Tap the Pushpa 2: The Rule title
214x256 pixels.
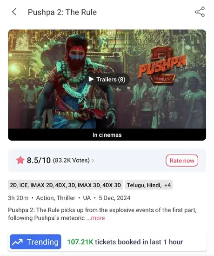(62, 12)
